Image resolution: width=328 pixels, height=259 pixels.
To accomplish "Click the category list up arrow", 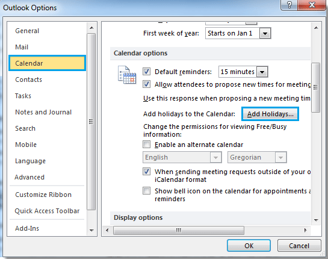I will [91, 28].
